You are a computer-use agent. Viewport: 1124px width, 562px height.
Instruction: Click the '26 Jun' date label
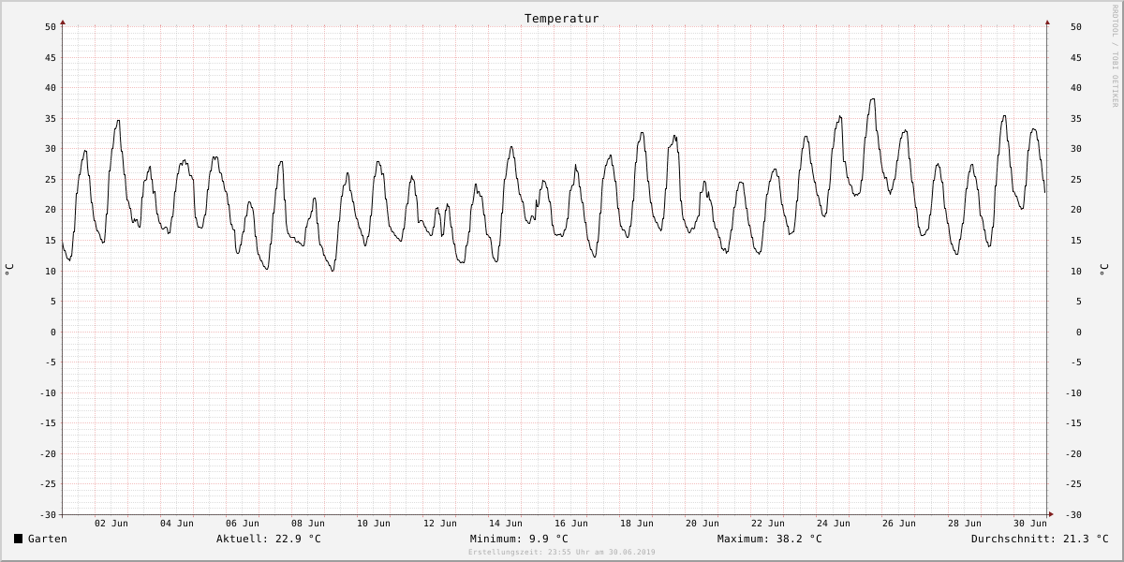coord(899,523)
